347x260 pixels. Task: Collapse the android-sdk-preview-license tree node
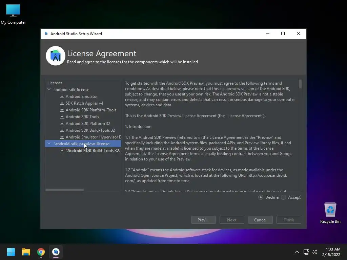tap(49, 144)
